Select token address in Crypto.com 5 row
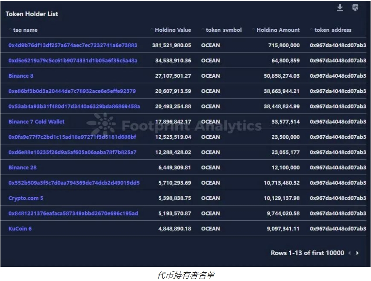The height and width of the screenshot is (281, 371). [x=338, y=198]
